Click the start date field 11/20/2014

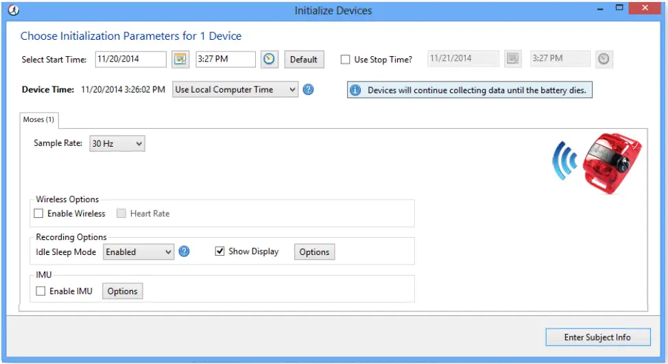(x=131, y=59)
